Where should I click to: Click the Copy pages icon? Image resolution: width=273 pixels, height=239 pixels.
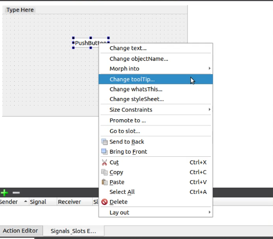click(x=104, y=173)
